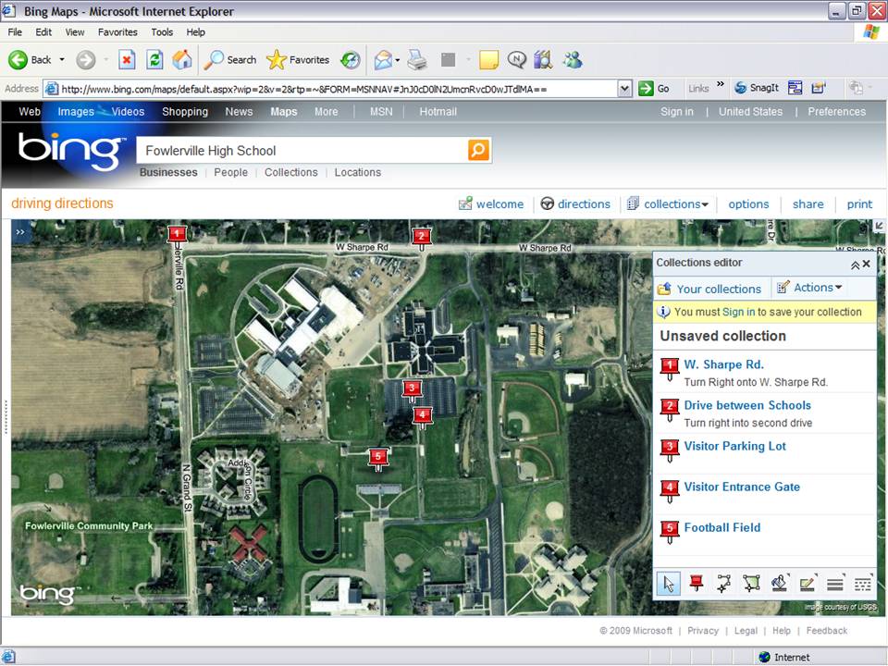The width and height of the screenshot is (888, 666).
Task: Click the options link in map toolbar
Action: click(748, 203)
